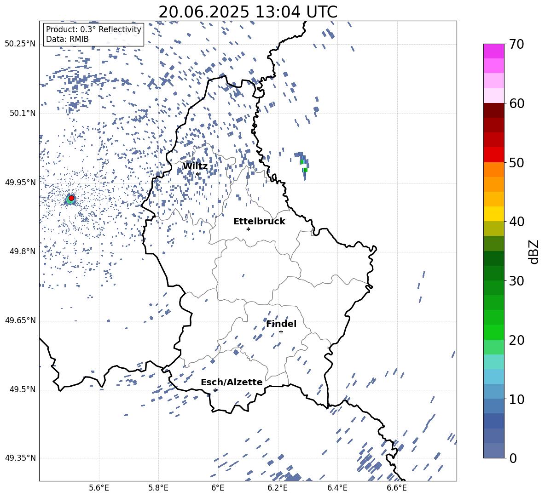
Task: Click the Esch/Alzette label
Action: (232, 382)
